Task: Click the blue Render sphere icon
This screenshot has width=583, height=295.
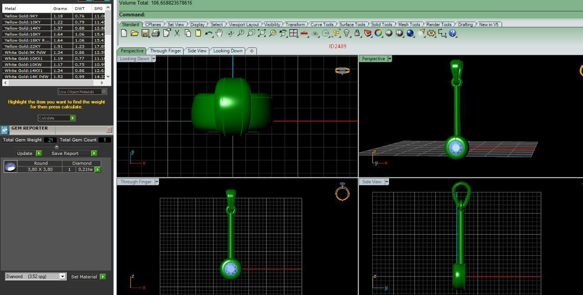Action: click(x=410, y=33)
